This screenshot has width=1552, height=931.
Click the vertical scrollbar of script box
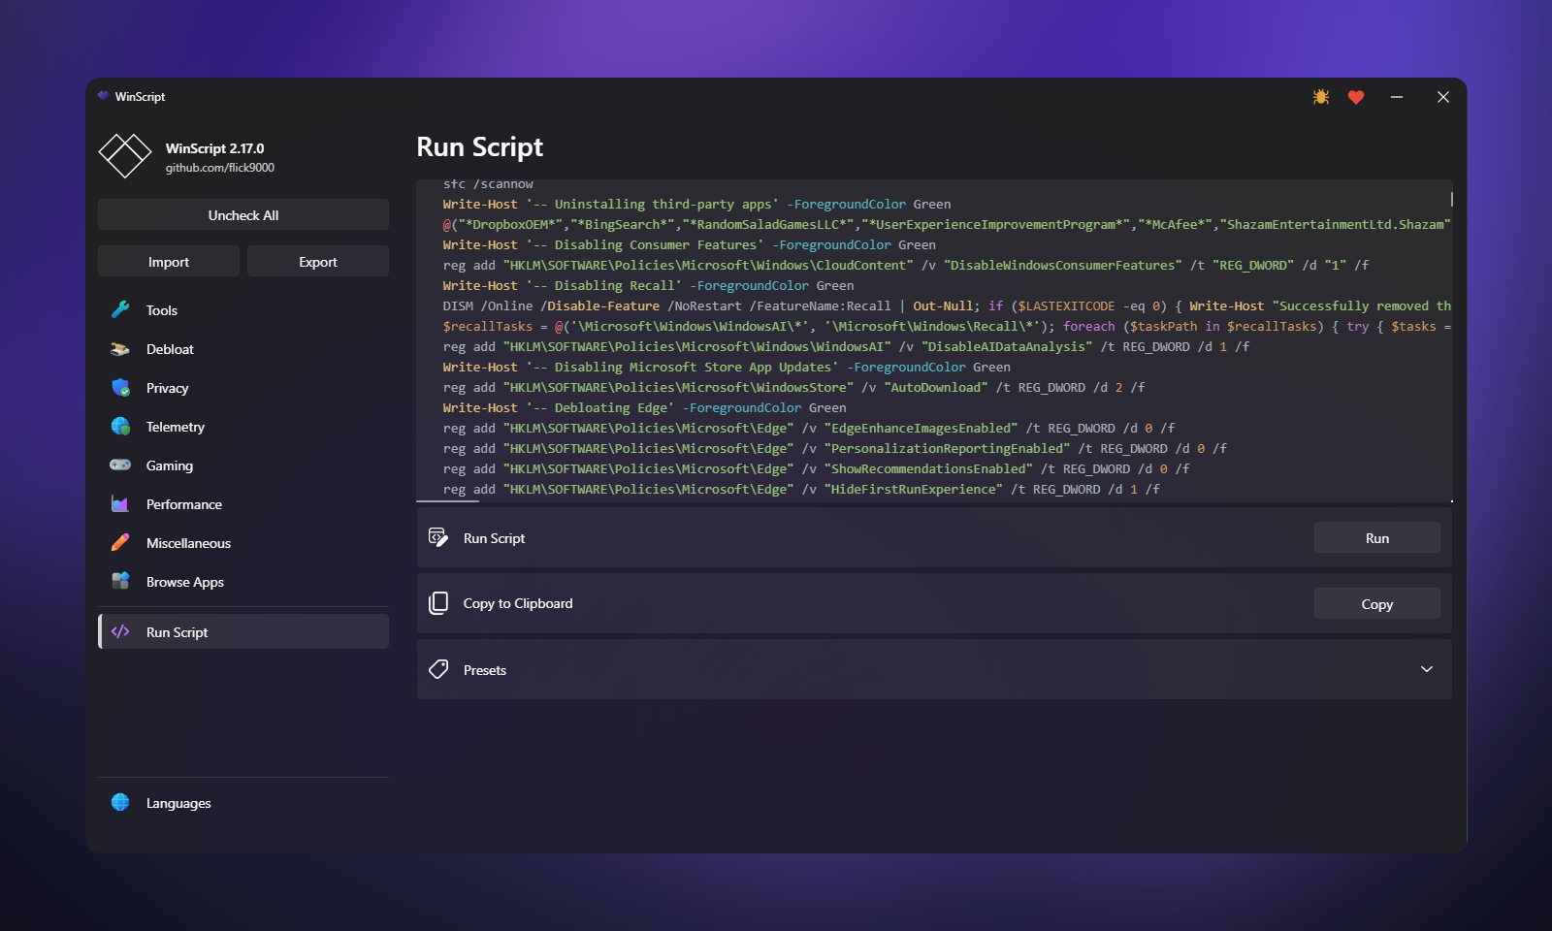point(1451,199)
